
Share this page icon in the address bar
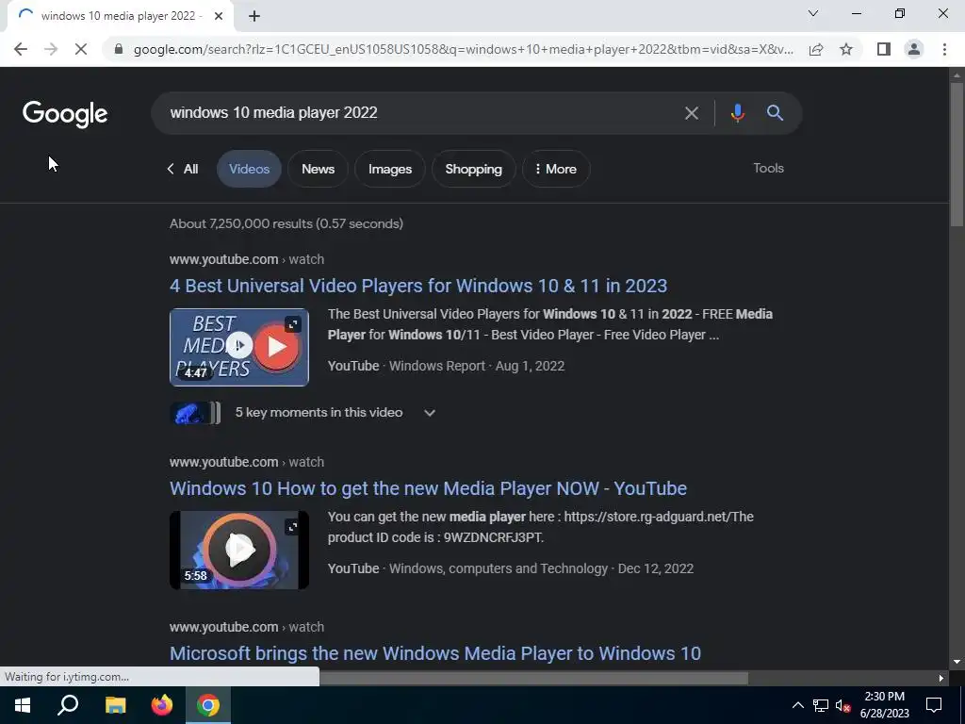click(x=816, y=49)
